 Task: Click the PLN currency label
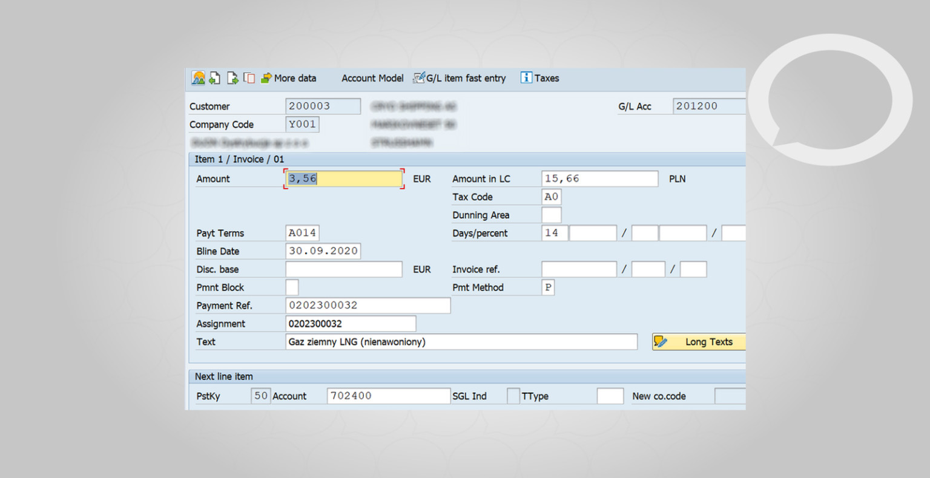678,179
